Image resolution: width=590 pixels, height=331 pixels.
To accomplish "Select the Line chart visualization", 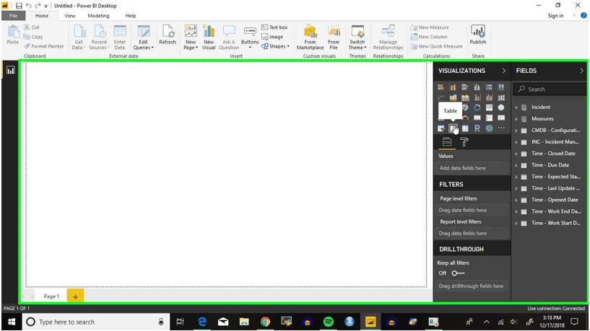I will 441,97.
